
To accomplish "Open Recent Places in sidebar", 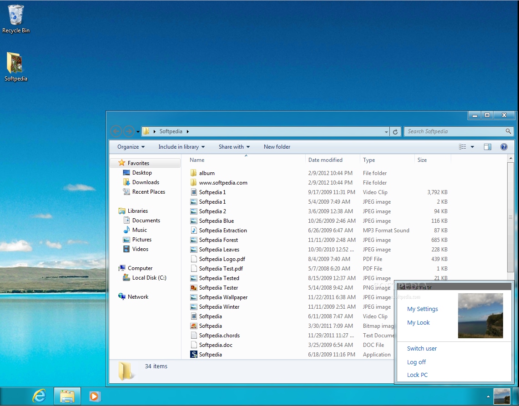I will [x=149, y=192].
